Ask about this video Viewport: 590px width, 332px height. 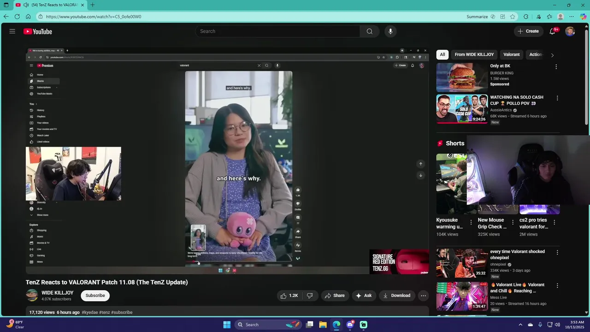click(364, 296)
